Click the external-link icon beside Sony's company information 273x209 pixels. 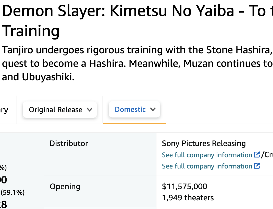257,155
